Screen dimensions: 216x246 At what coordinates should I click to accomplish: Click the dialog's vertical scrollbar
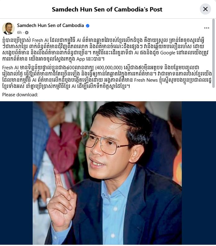pyautogui.click(x=213, y=53)
